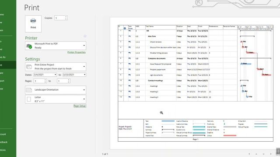Click the large Print button

[33, 24]
